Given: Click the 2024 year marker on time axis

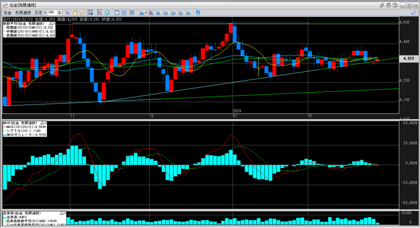Looking at the screenshot, I should pos(237,111).
